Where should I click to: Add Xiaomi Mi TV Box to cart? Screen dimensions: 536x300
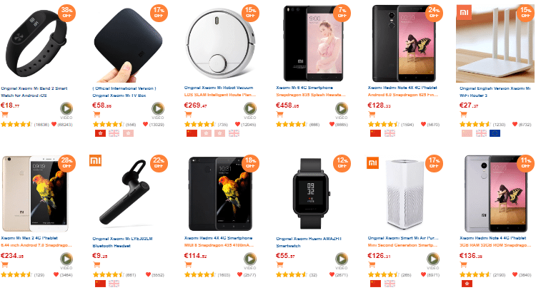click(96, 115)
